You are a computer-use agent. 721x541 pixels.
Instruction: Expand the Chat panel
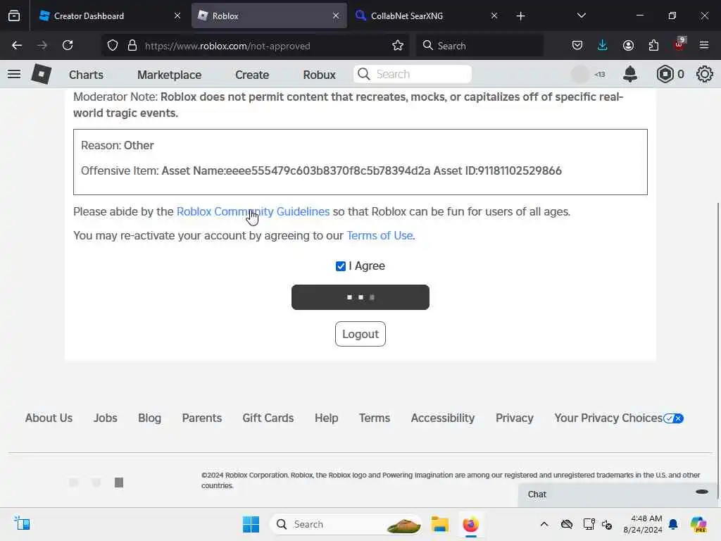point(617,495)
